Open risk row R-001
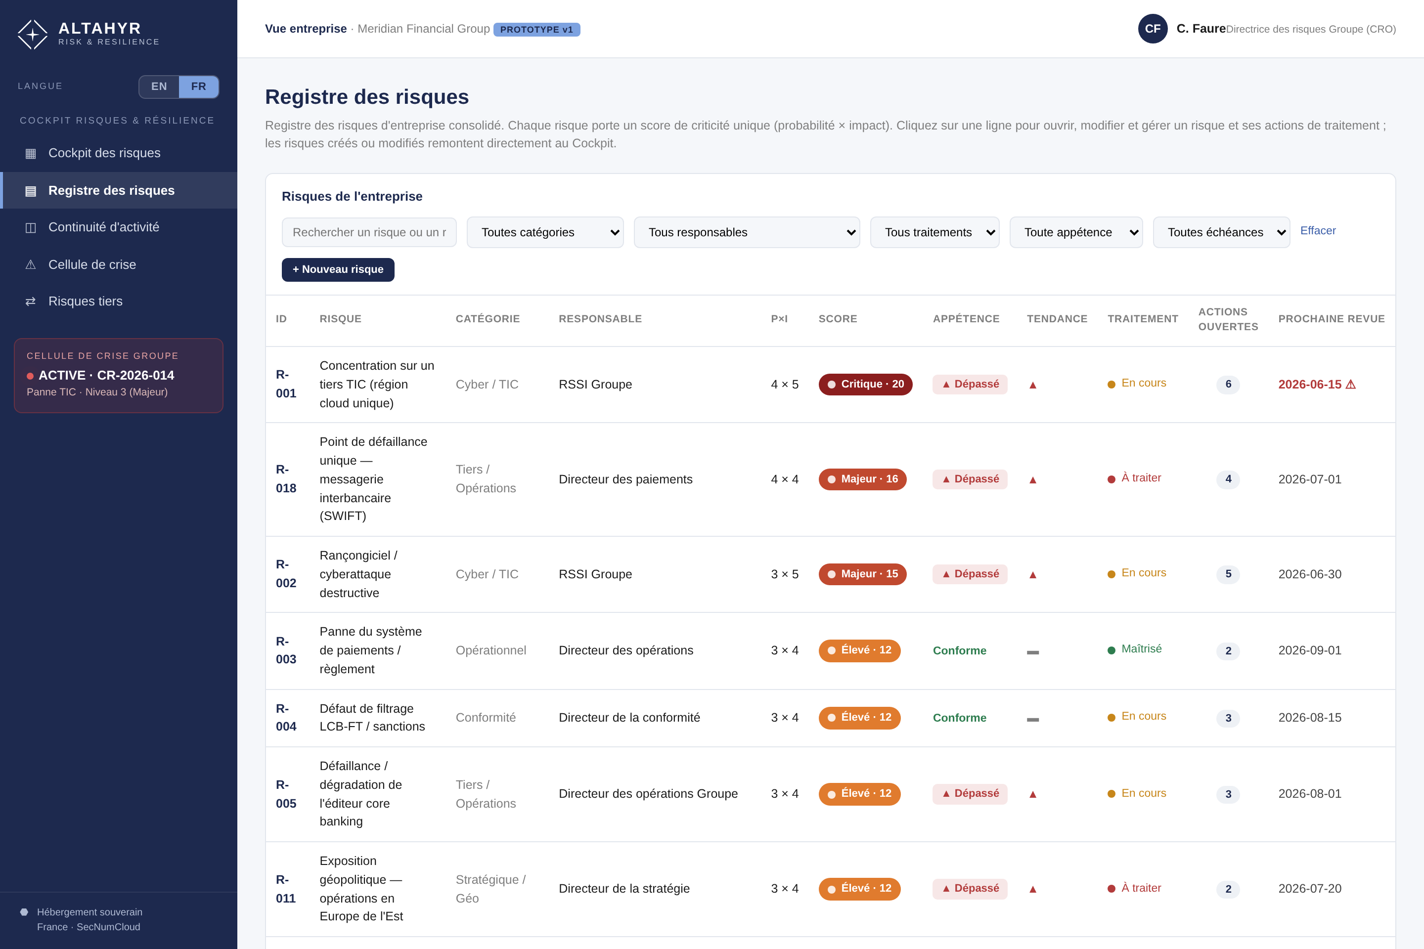 (x=830, y=385)
